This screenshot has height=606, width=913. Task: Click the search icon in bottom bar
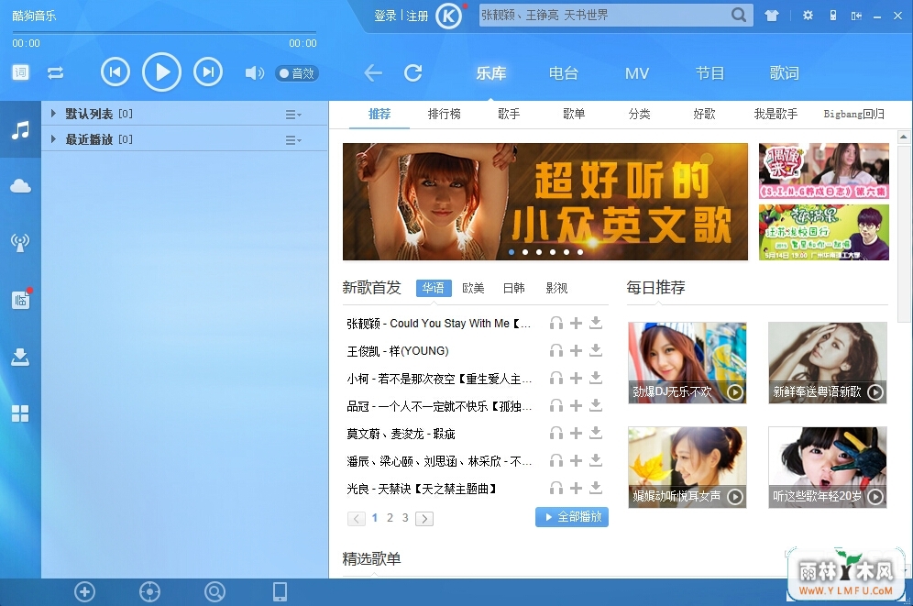214,592
